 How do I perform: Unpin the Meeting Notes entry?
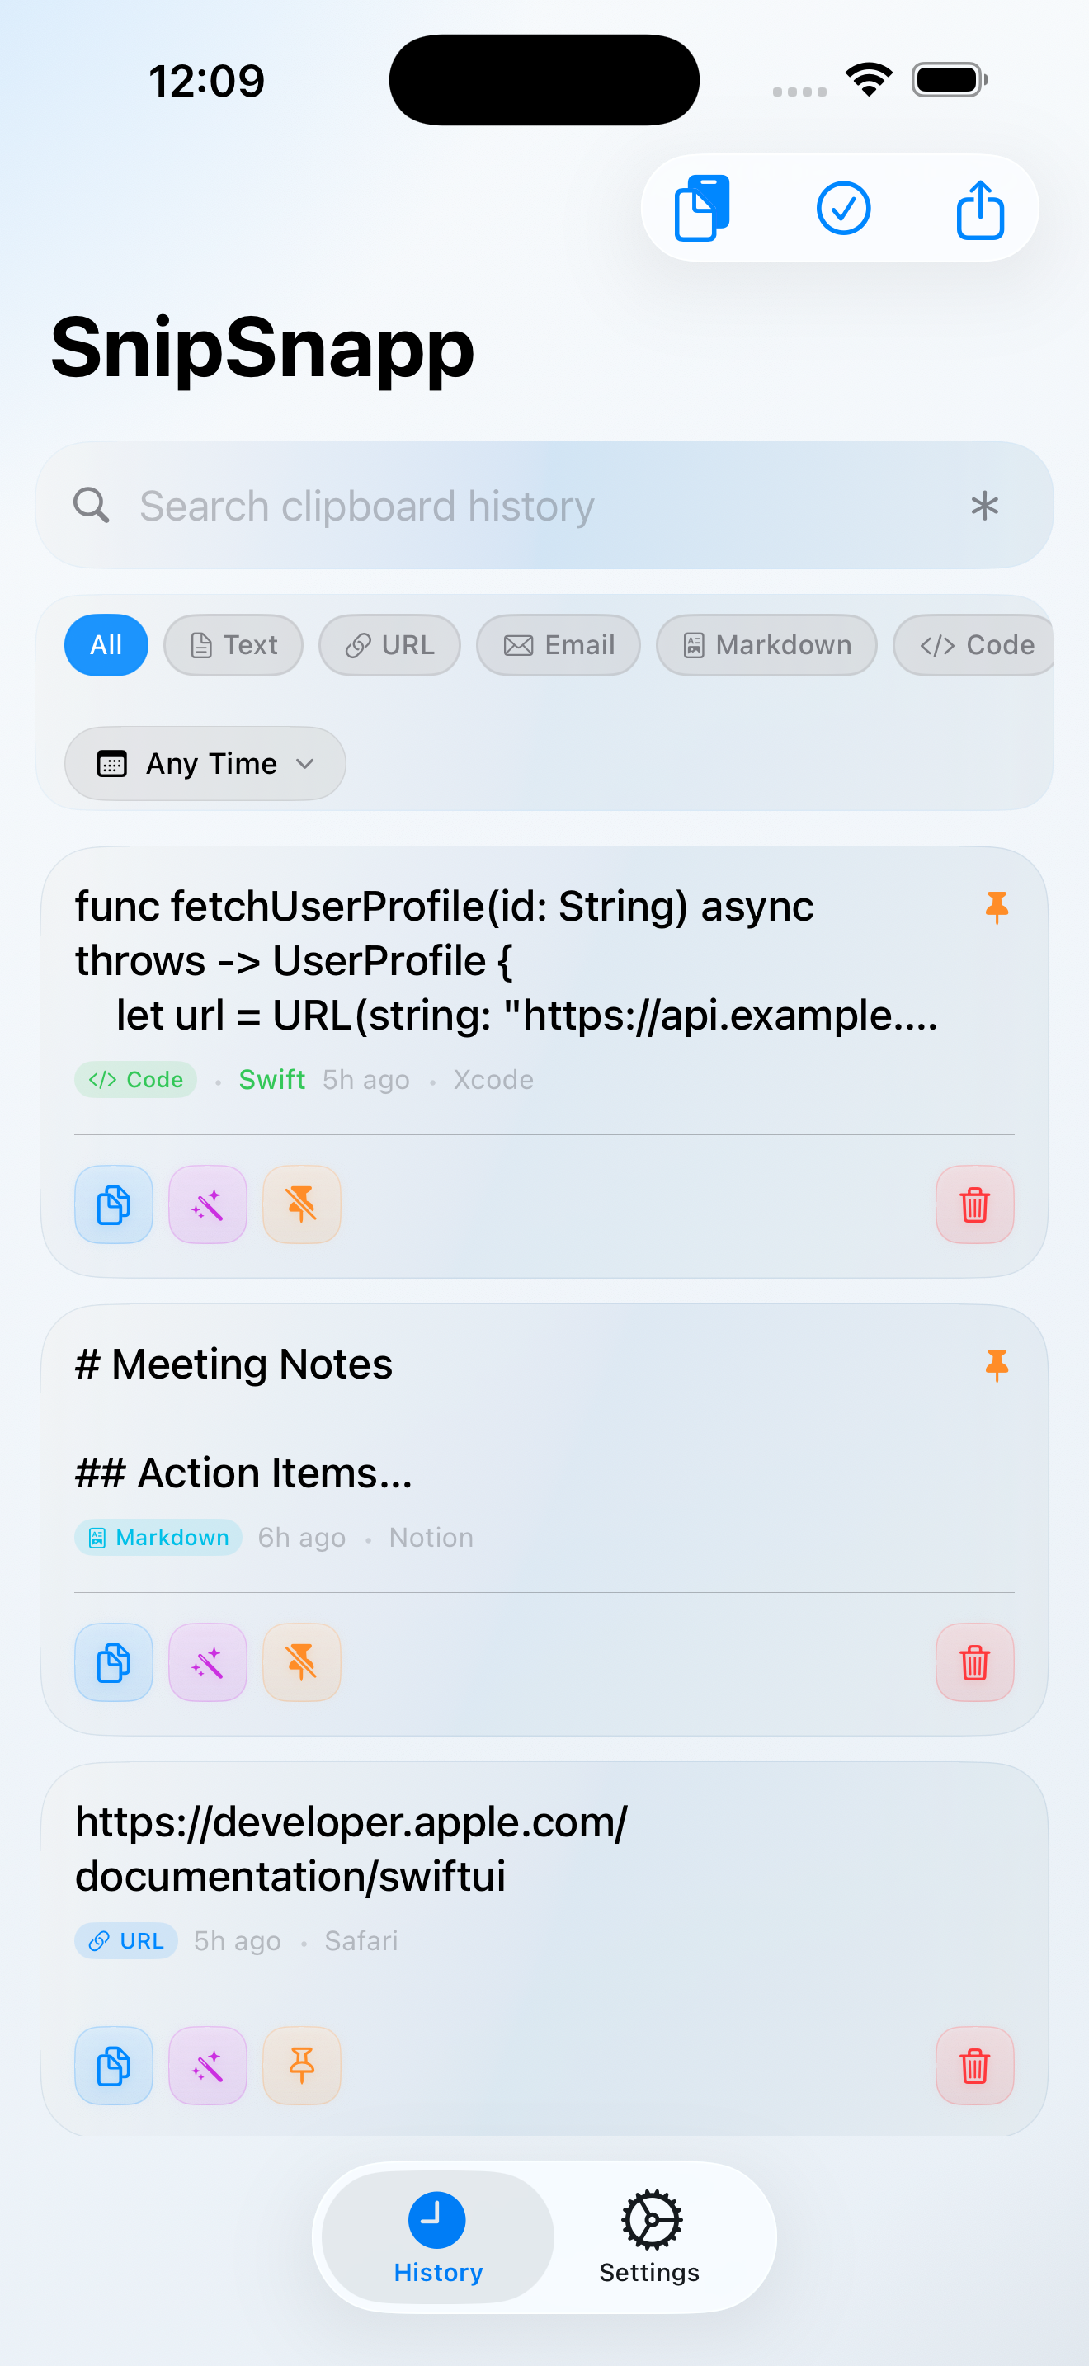[301, 1661]
